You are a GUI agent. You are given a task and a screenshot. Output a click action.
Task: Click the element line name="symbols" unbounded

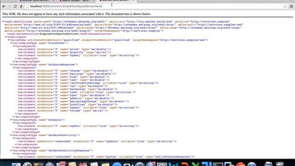97,142
